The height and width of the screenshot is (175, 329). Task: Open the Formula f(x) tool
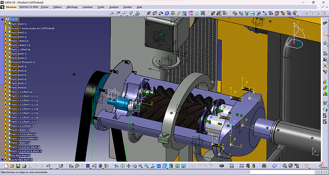coord(71,166)
